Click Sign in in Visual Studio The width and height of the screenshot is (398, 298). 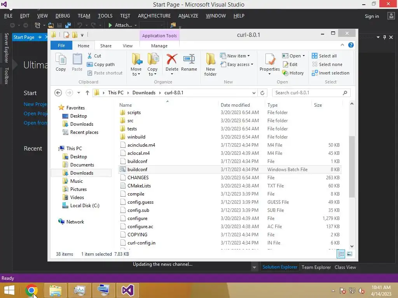point(372,16)
